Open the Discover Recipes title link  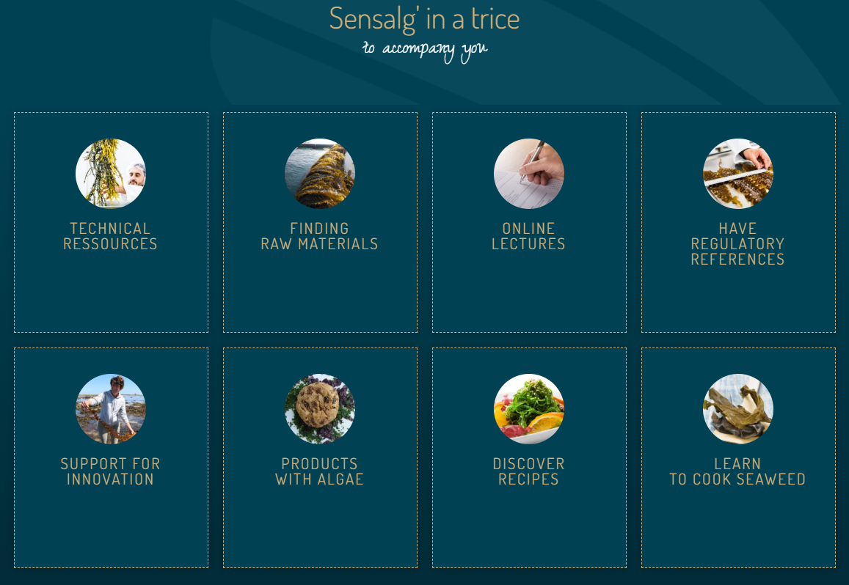click(x=528, y=471)
